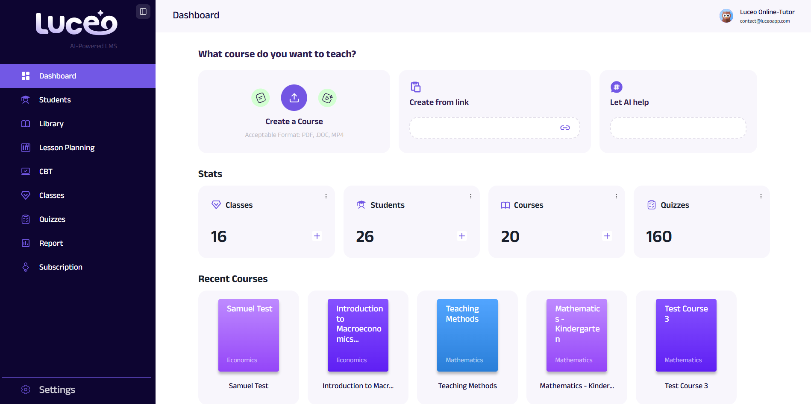Open the Quizzes card kebab menu
The image size is (811, 404).
pos(761,196)
